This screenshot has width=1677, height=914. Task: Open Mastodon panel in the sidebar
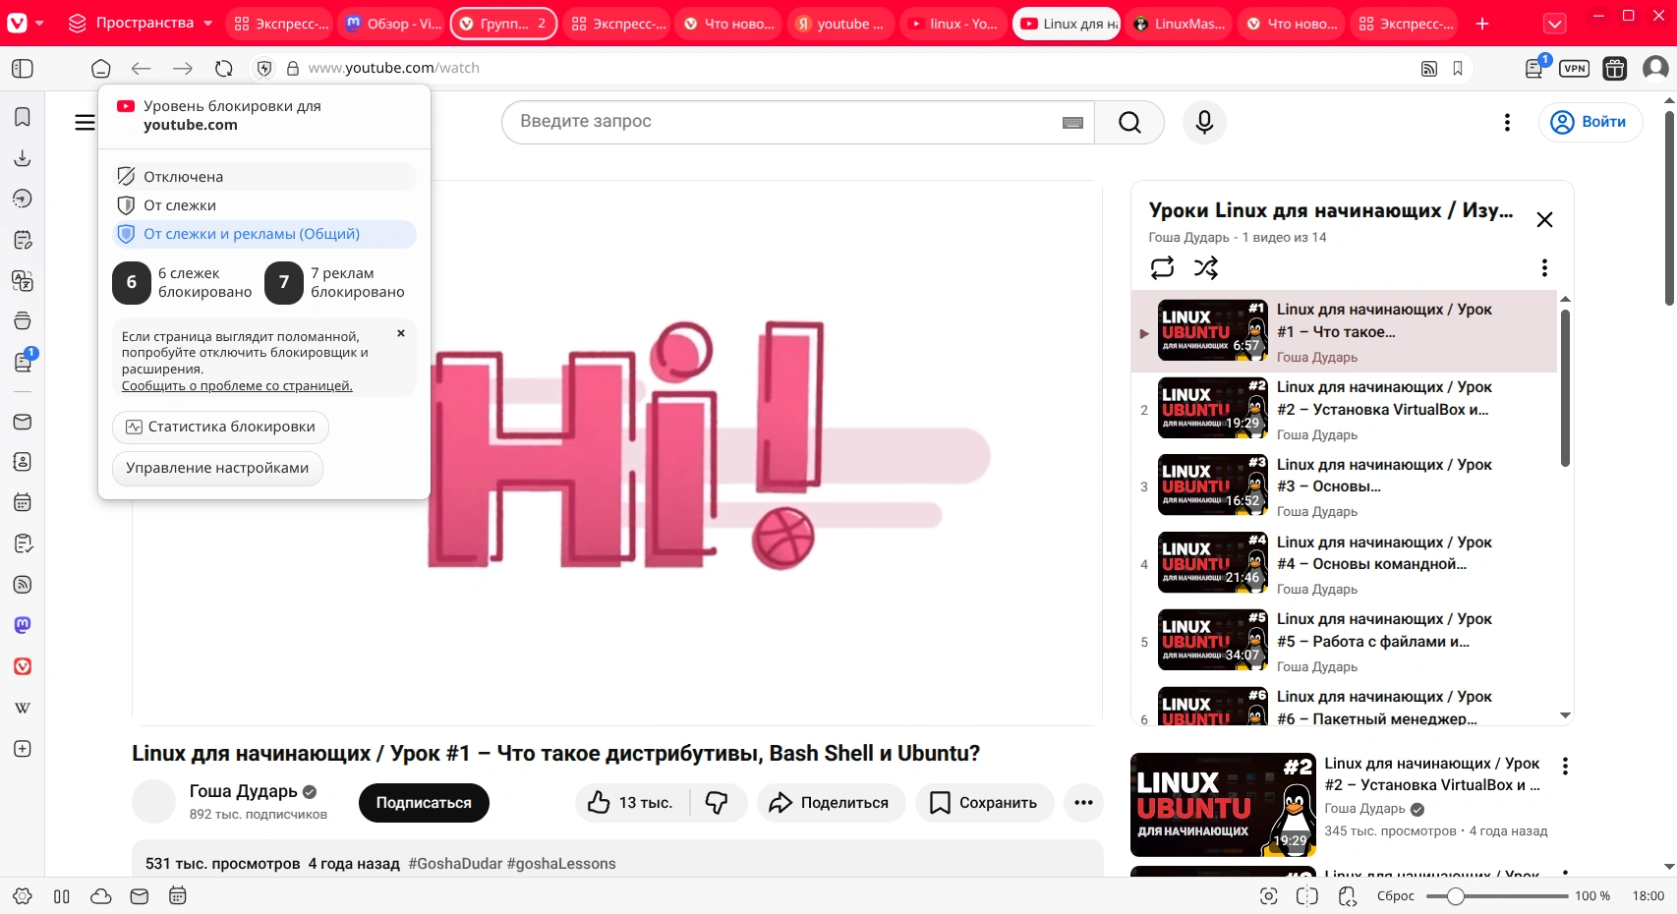coord(23,625)
